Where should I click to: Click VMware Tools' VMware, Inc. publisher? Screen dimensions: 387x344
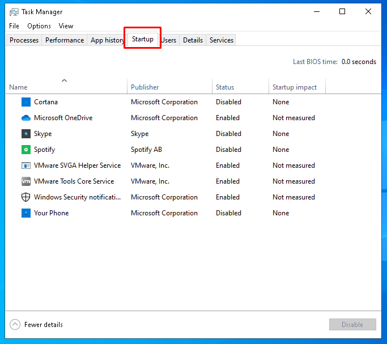point(150,181)
